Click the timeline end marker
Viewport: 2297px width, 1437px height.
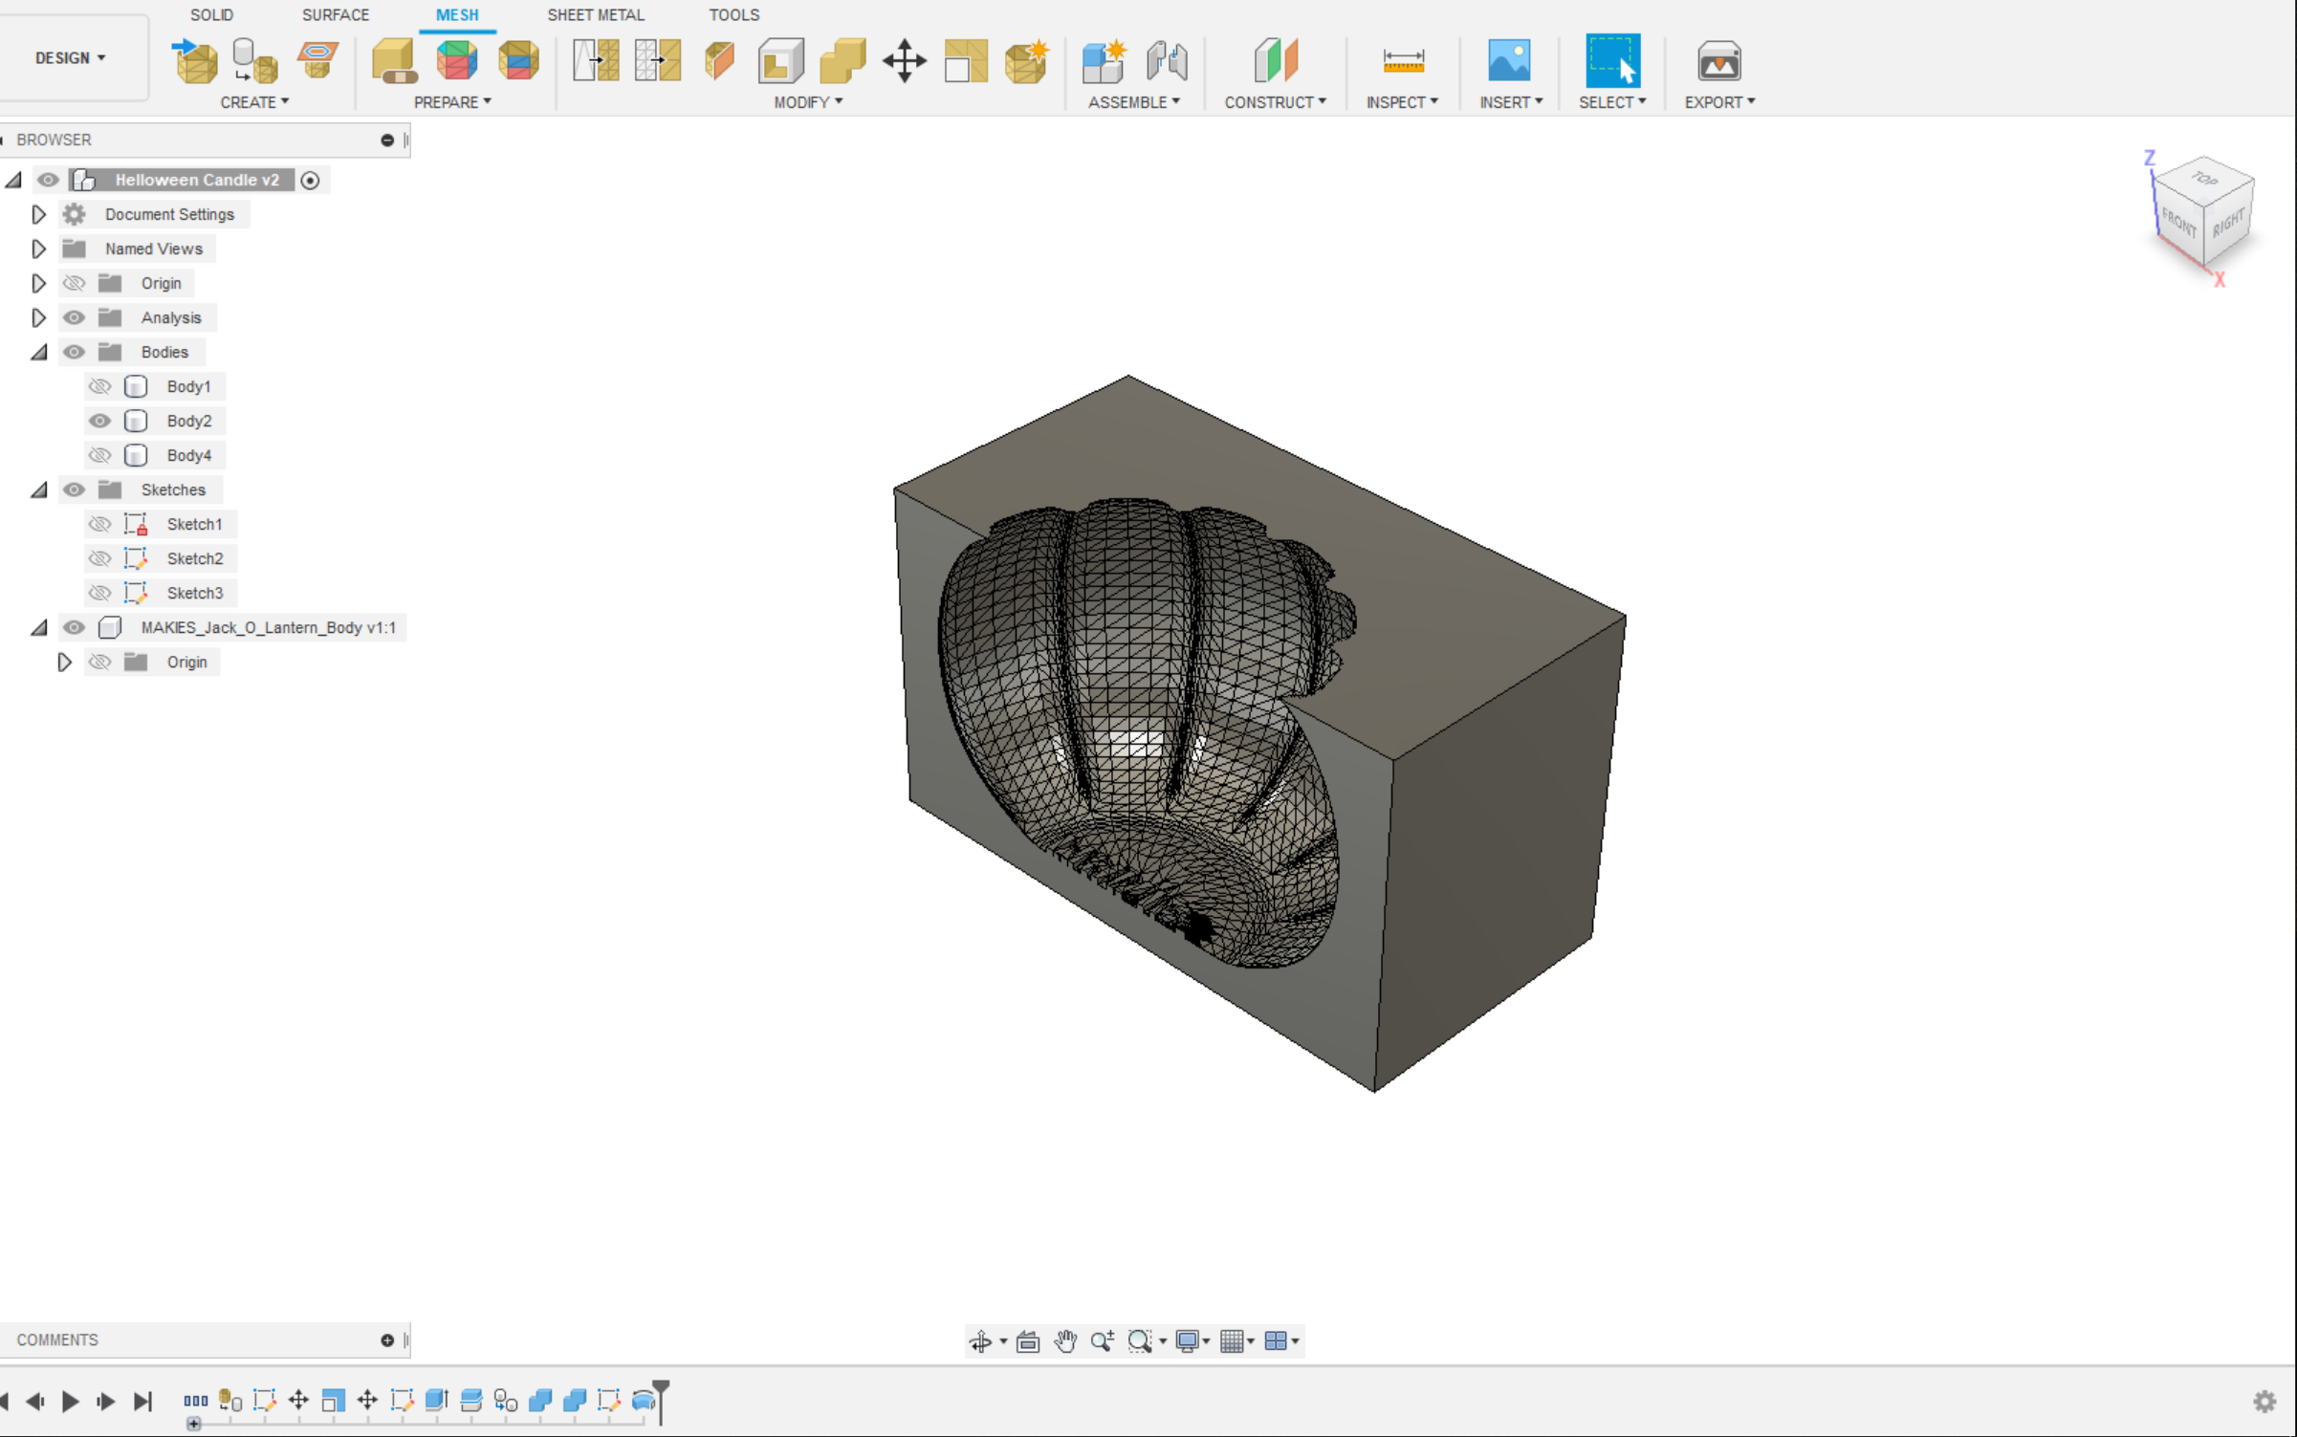(x=661, y=1401)
